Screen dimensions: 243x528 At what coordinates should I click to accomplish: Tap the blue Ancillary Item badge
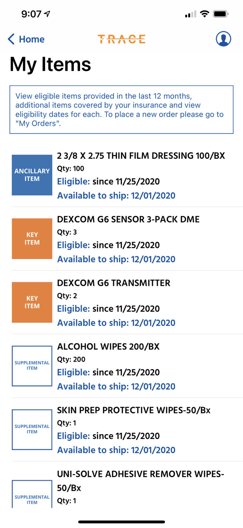click(32, 175)
